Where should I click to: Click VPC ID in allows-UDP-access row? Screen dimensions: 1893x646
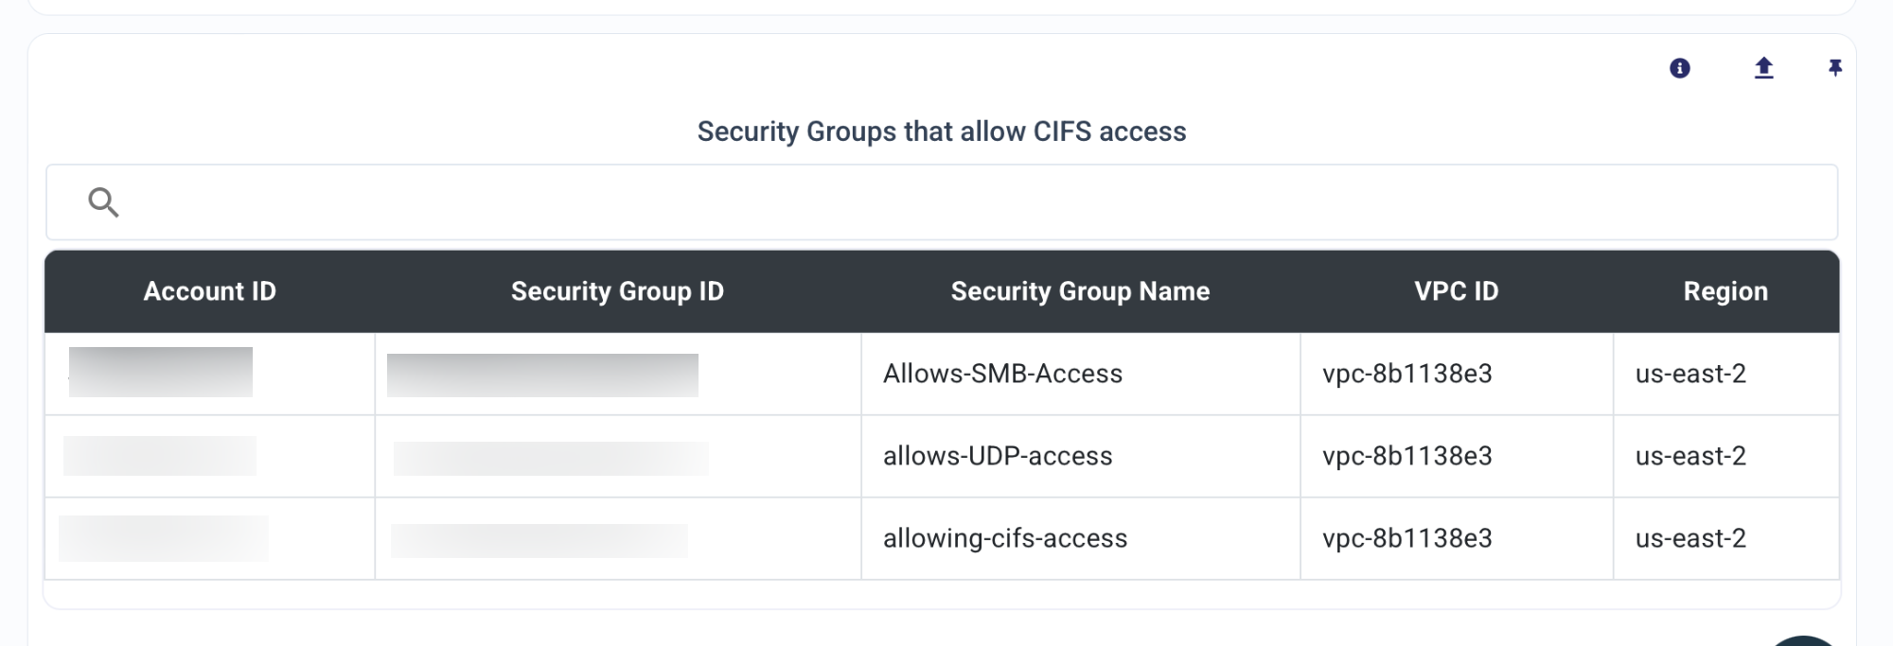pyautogui.click(x=1407, y=456)
